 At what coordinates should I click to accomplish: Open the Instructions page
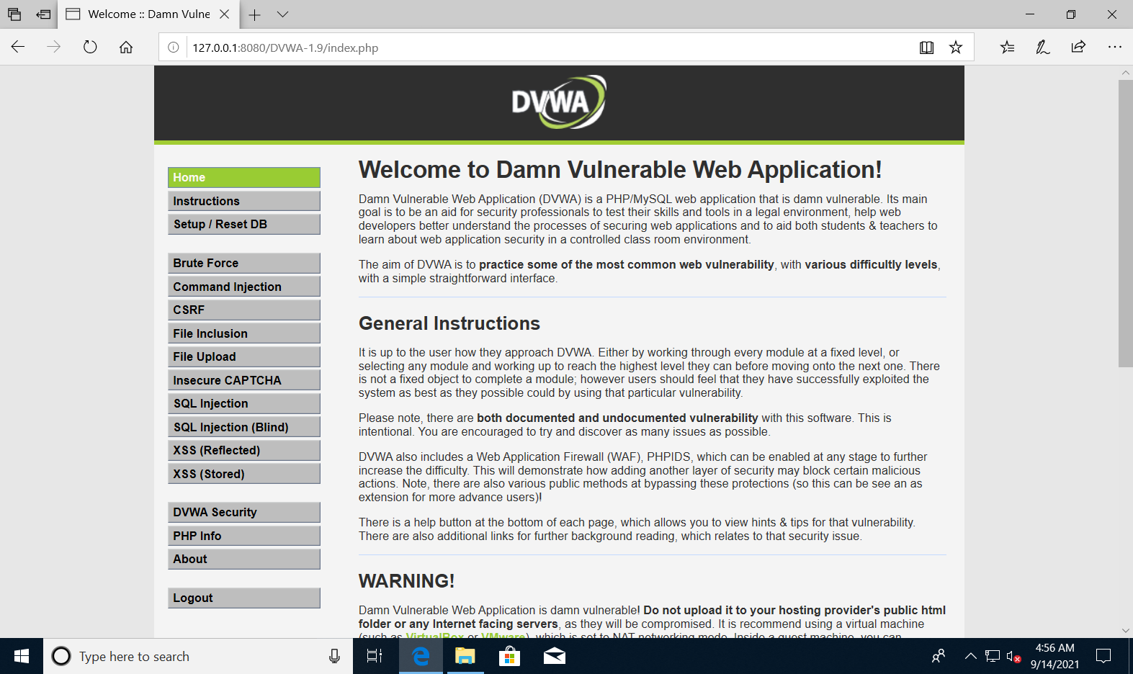(244, 201)
